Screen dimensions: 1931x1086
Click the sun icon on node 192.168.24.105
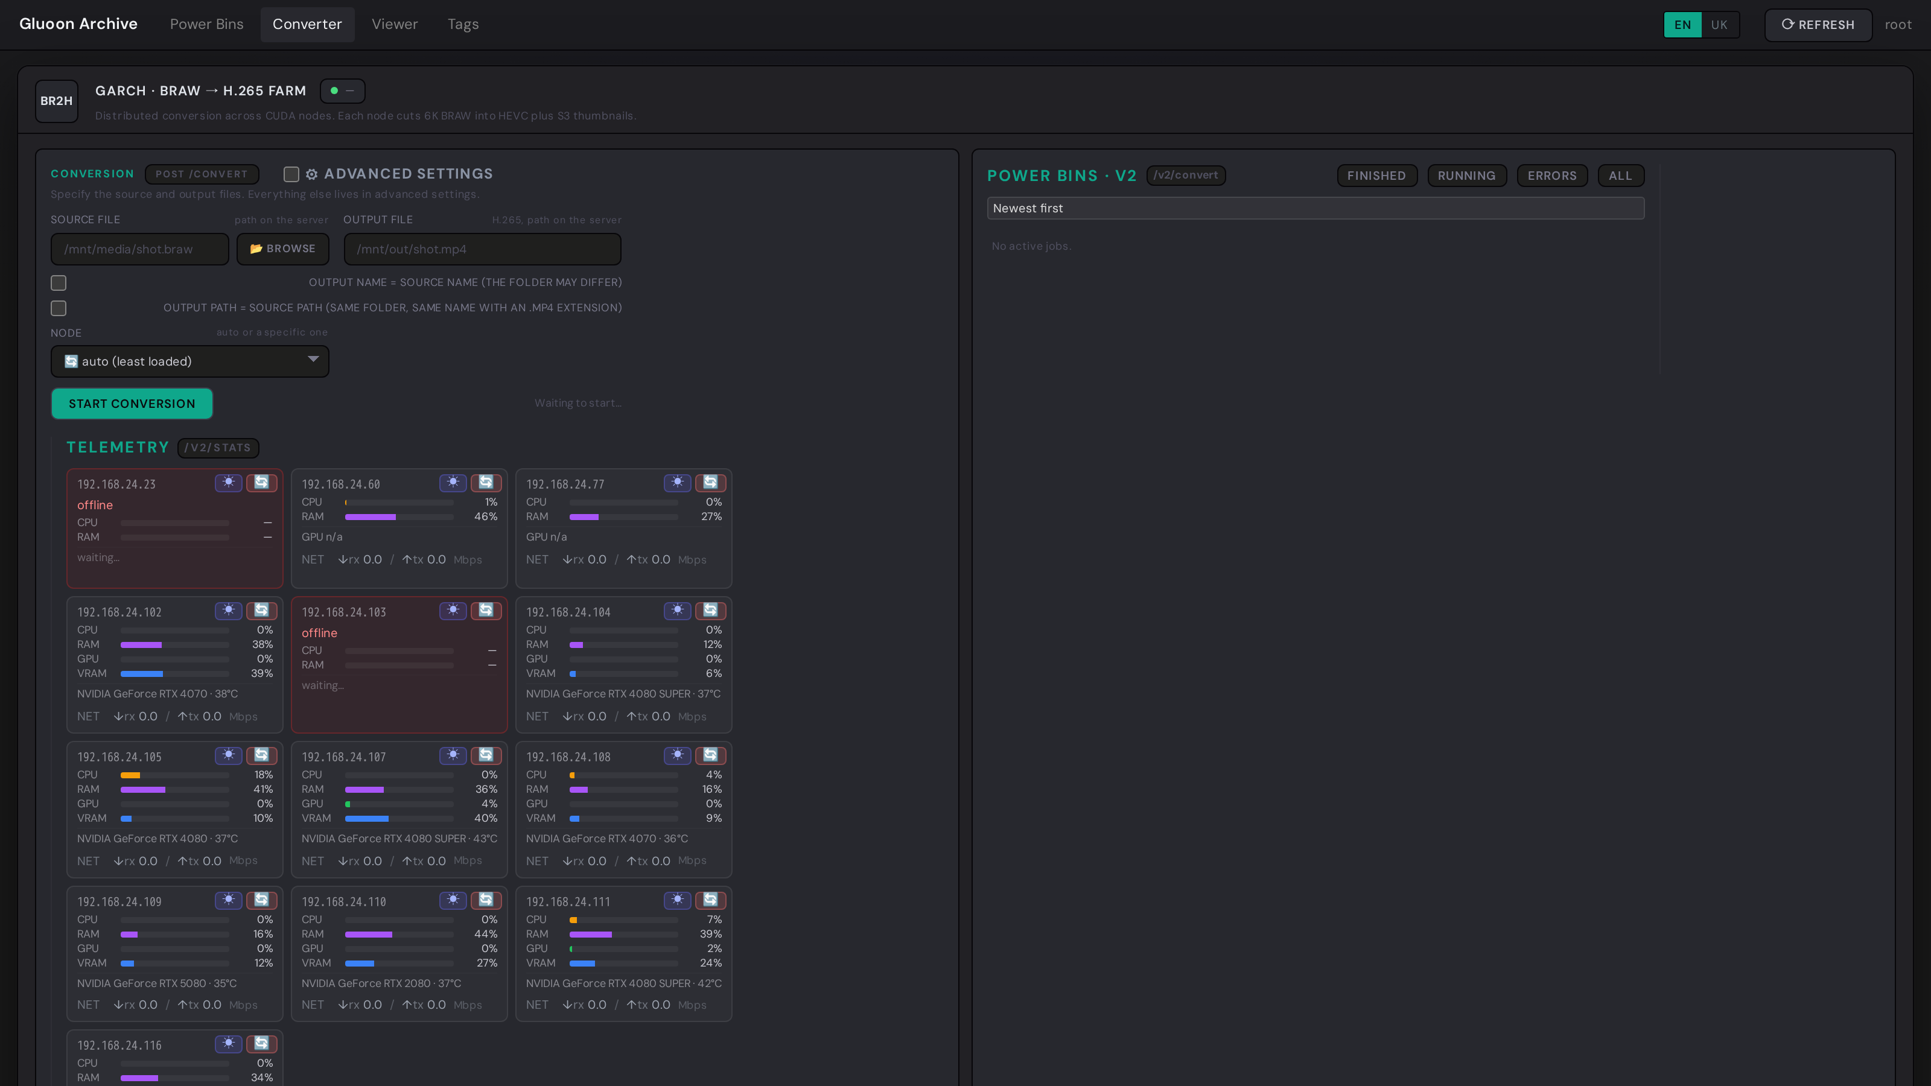229,755
